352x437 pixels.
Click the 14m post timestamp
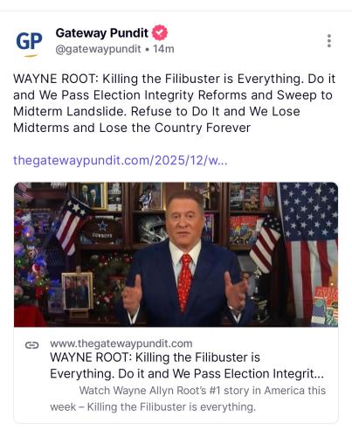pyautogui.click(x=163, y=49)
